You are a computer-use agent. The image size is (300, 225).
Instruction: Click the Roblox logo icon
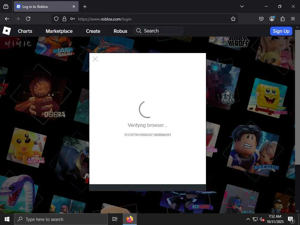(x=7, y=31)
